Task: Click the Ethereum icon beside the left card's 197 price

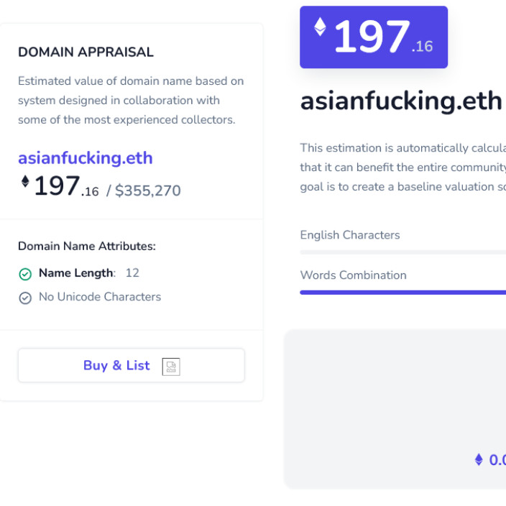Action: 25,181
